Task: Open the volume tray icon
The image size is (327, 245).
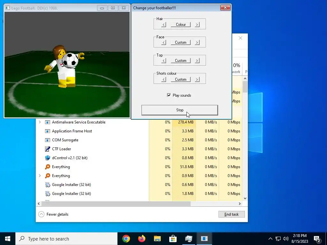Action: tap(286, 239)
